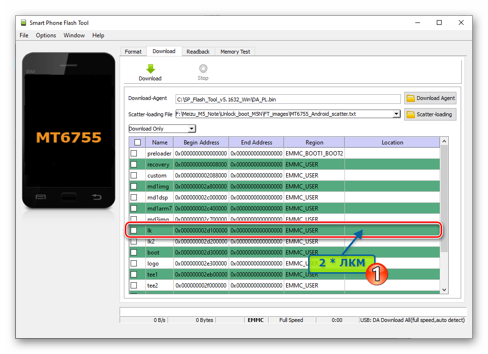Image resolution: width=488 pixels, height=354 pixels.
Task: Click the Full Speed status bar indicator
Action: tap(292, 320)
